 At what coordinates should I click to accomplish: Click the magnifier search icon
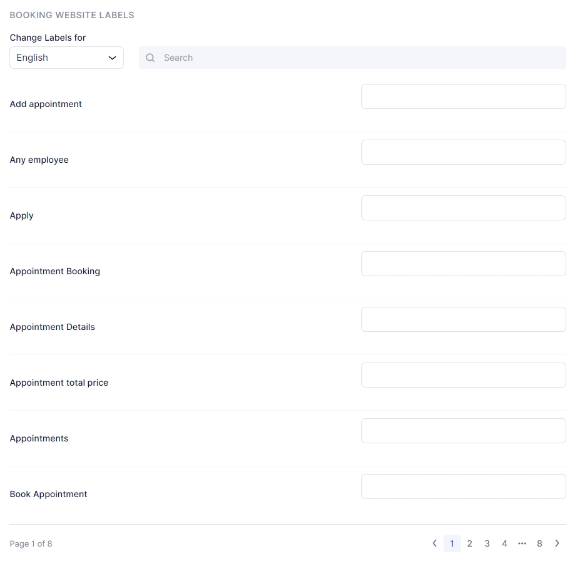click(x=150, y=58)
